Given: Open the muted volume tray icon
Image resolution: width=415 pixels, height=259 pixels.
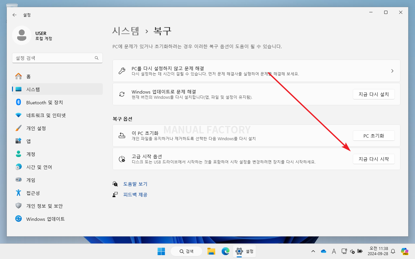Looking at the screenshot, I should (x=352, y=251).
